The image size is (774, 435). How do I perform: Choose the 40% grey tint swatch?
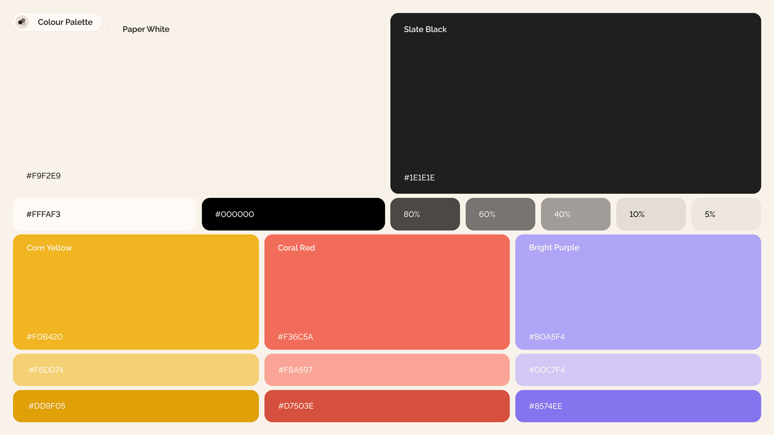point(575,214)
